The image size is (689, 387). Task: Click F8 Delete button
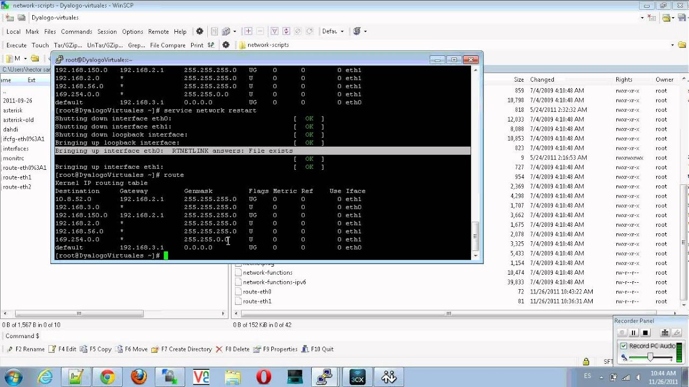(233, 349)
